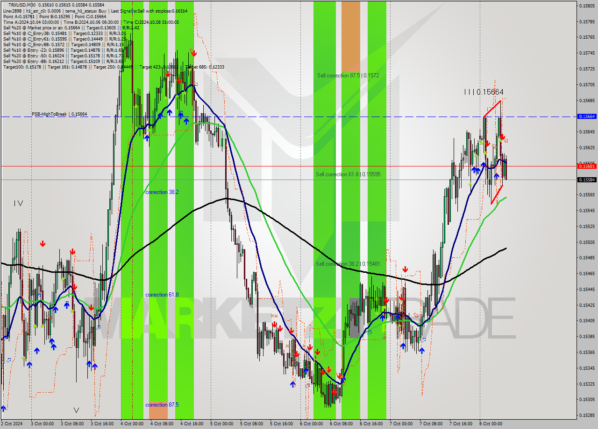Select the 'Sell %10 @ Entry -23' line
This screenshot has width=598, height=429.
point(63,50)
